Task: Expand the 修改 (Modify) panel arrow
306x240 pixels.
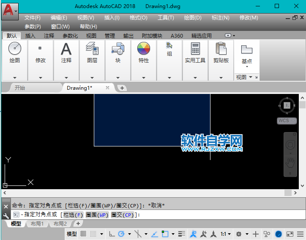Action: point(41,78)
